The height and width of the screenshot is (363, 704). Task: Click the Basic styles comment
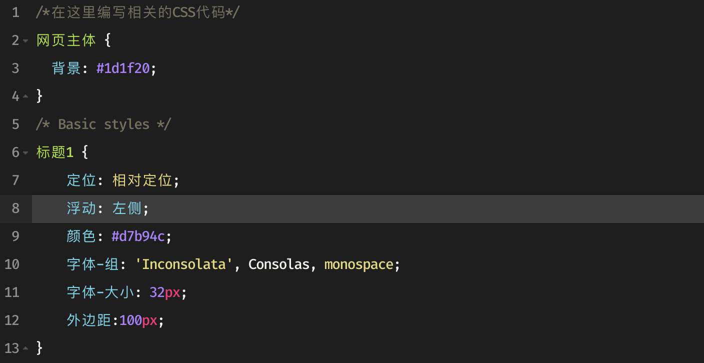click(103, 124)
